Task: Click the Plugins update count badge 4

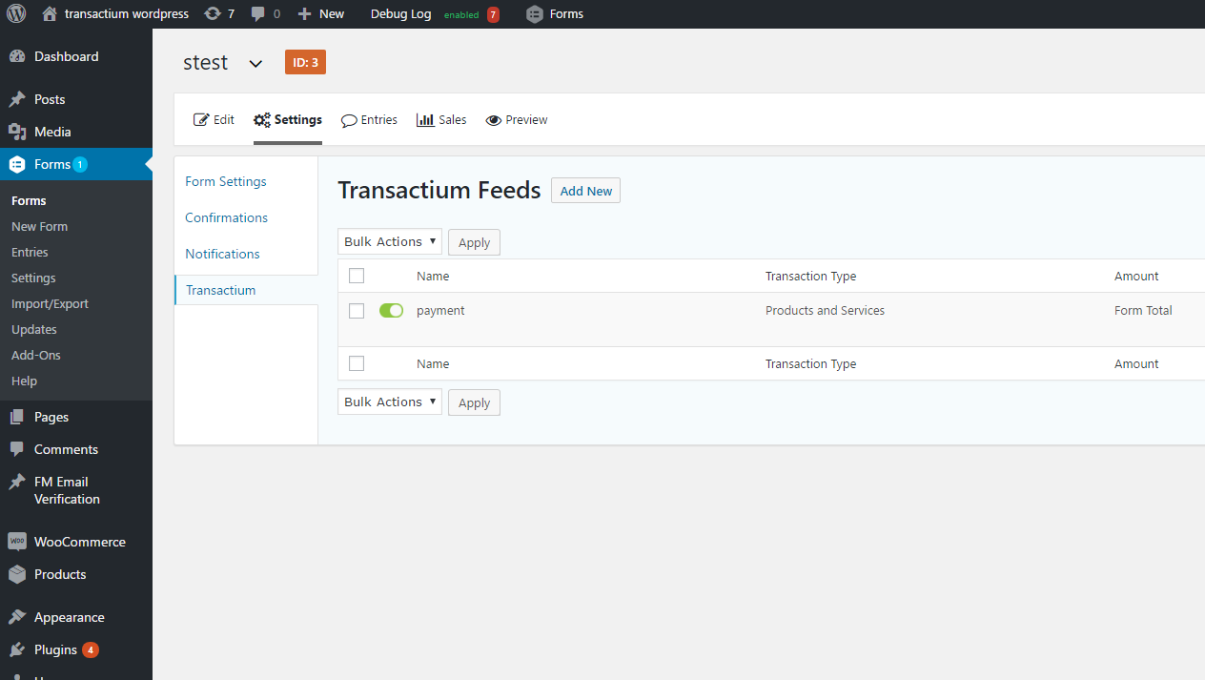Action: tap(91, 650)
